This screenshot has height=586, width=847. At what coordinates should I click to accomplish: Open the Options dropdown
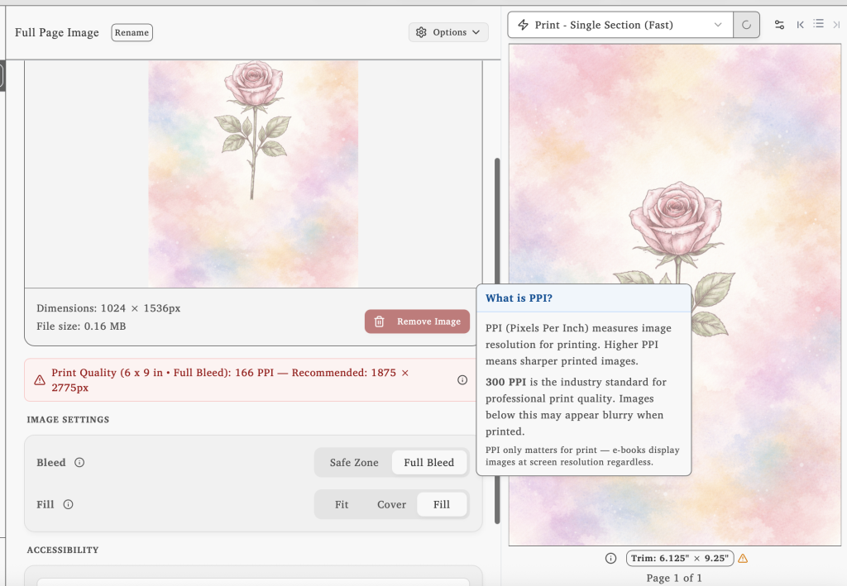[448, 32]
